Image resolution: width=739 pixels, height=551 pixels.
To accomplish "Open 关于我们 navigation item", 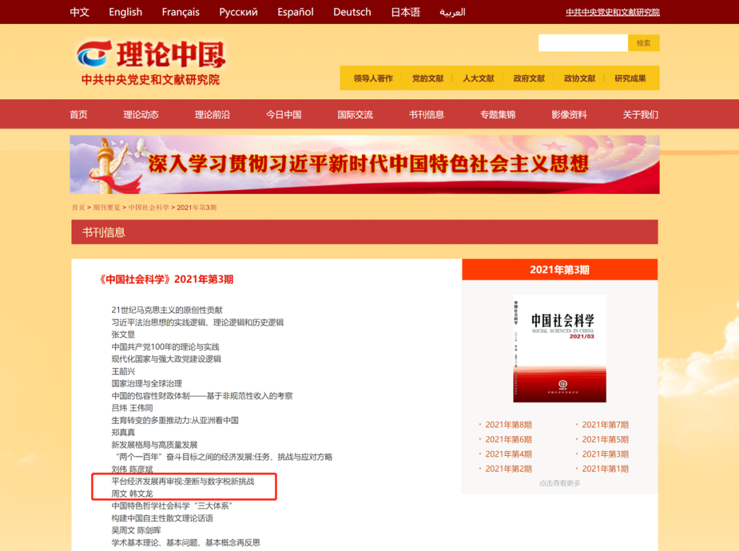I will 640,114.
